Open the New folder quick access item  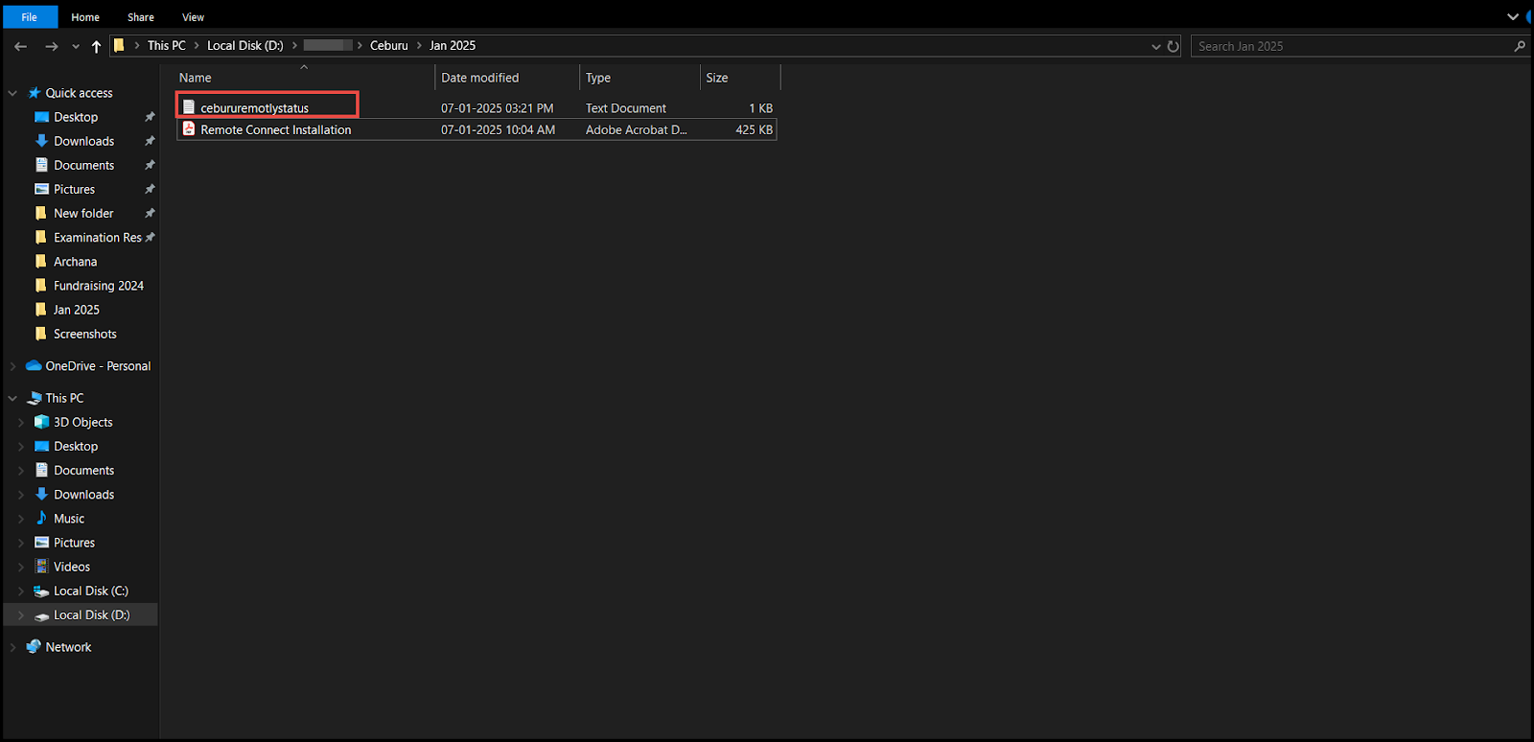click(x=83, y=213)
